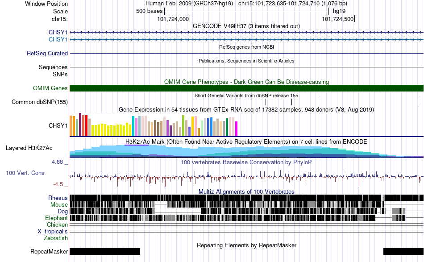
Task: Click the left RepeatMasker black block
Action: tap(105, 251)
